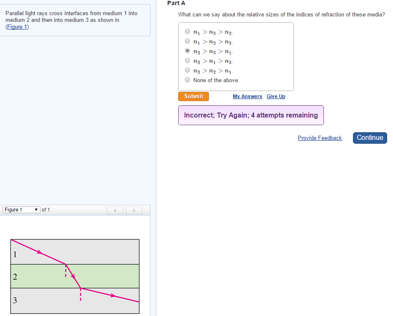
Task: Click the question text about indices of refraction
Action: point(281,15)
